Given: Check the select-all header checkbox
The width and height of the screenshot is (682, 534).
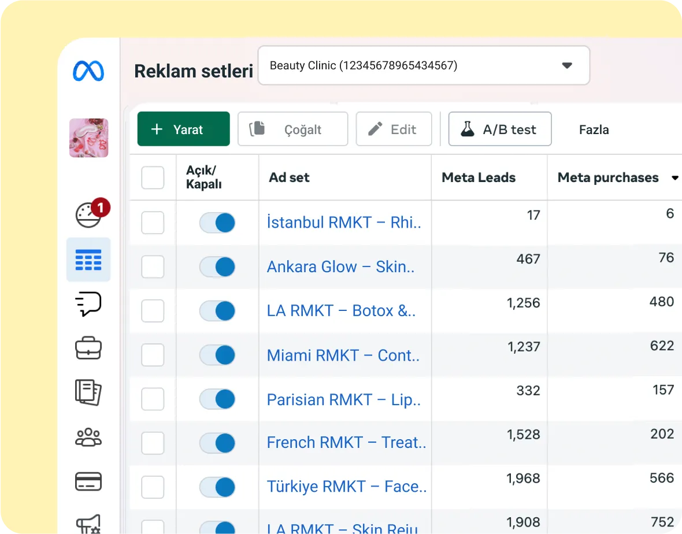Looking at the screenshot, I should pos(153,178).
